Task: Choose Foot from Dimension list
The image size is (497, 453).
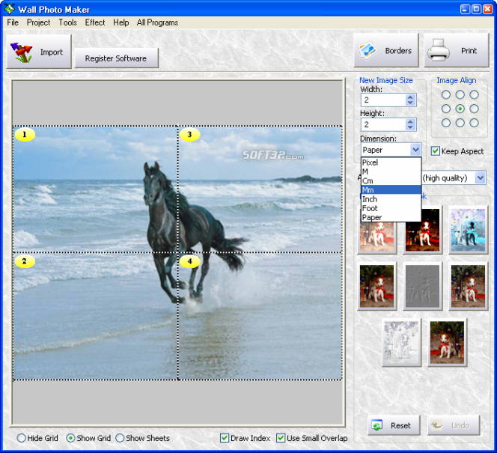Action: coord(391,208)
